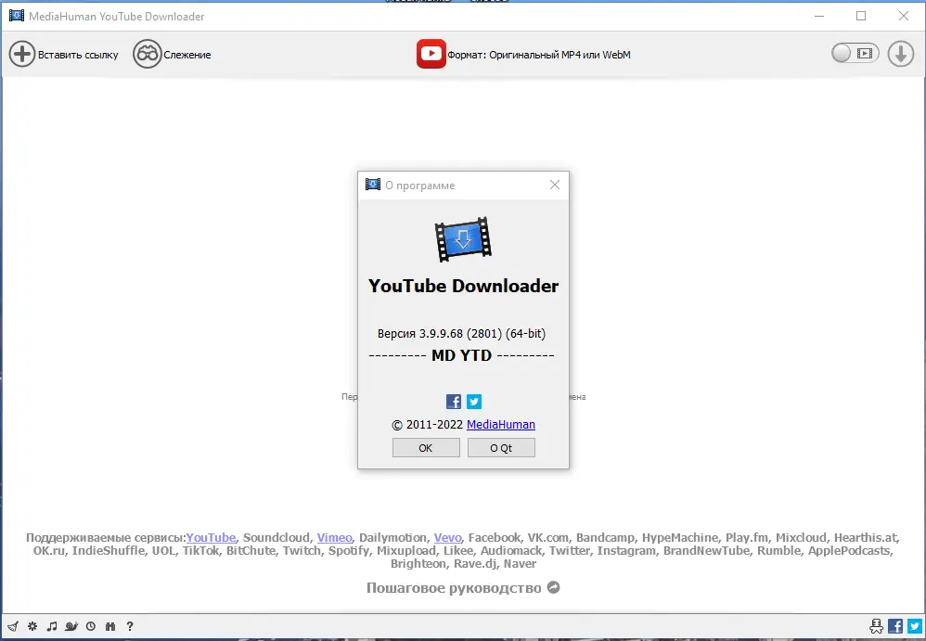Viewport: 926px width, 641px height.
Task: Click the binoculars search icon
Action: coord(109,626)
